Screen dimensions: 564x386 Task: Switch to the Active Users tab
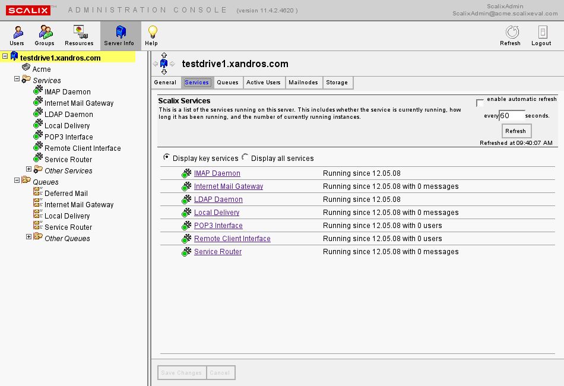263,83
